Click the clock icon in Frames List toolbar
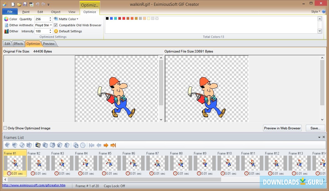 (83, 145)
